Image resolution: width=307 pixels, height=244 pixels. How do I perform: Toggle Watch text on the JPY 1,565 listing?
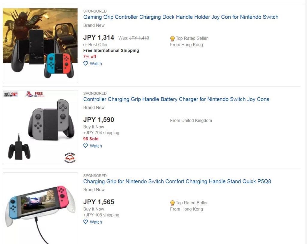[96, 222]
